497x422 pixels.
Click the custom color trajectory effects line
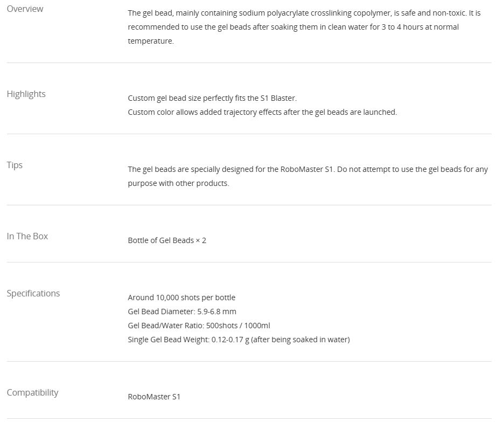[262, 112]
